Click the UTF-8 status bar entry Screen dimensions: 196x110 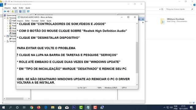[x=124, y=88]
